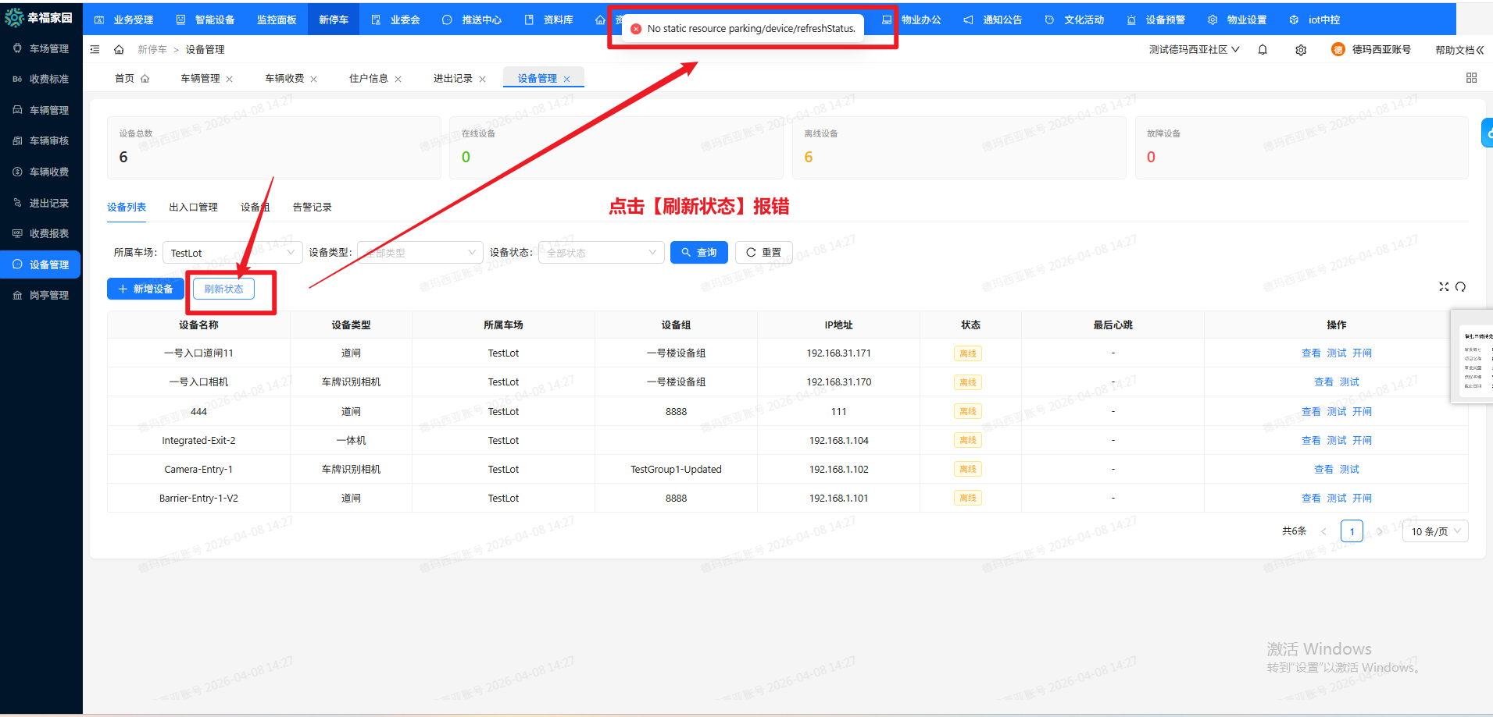1493x717 pixels.
Task: Collapse the sidebar with menu fold icon
Action: (x=95, y=50)
